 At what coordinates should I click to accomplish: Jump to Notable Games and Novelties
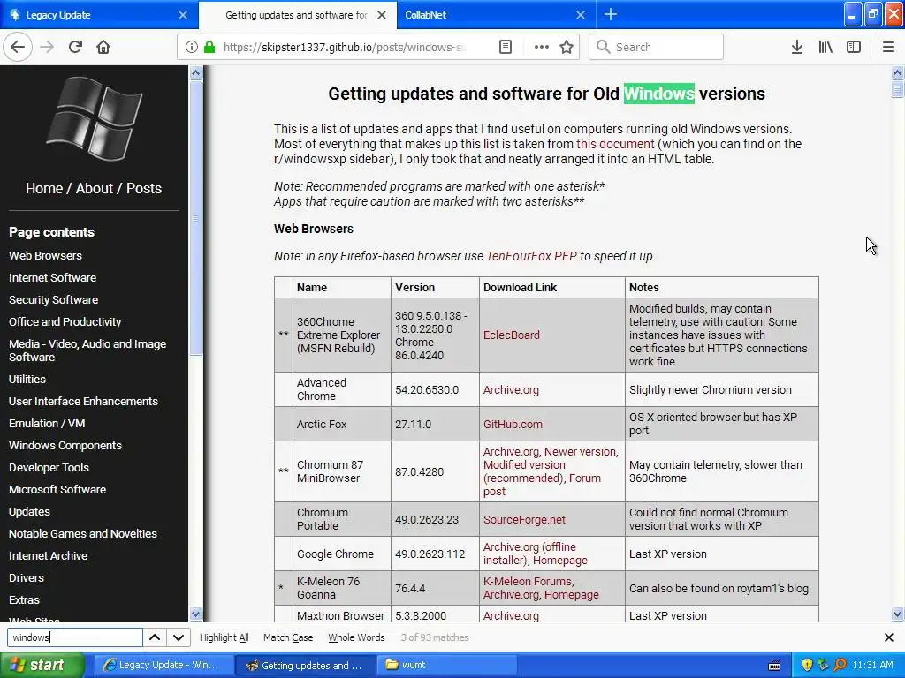[82, 533]
